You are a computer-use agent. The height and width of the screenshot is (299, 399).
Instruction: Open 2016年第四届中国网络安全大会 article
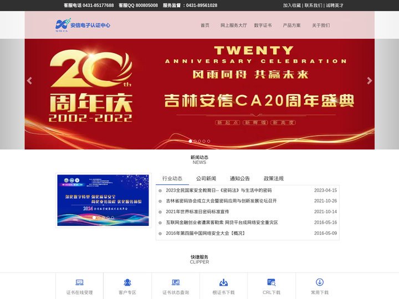coord(206,233)
